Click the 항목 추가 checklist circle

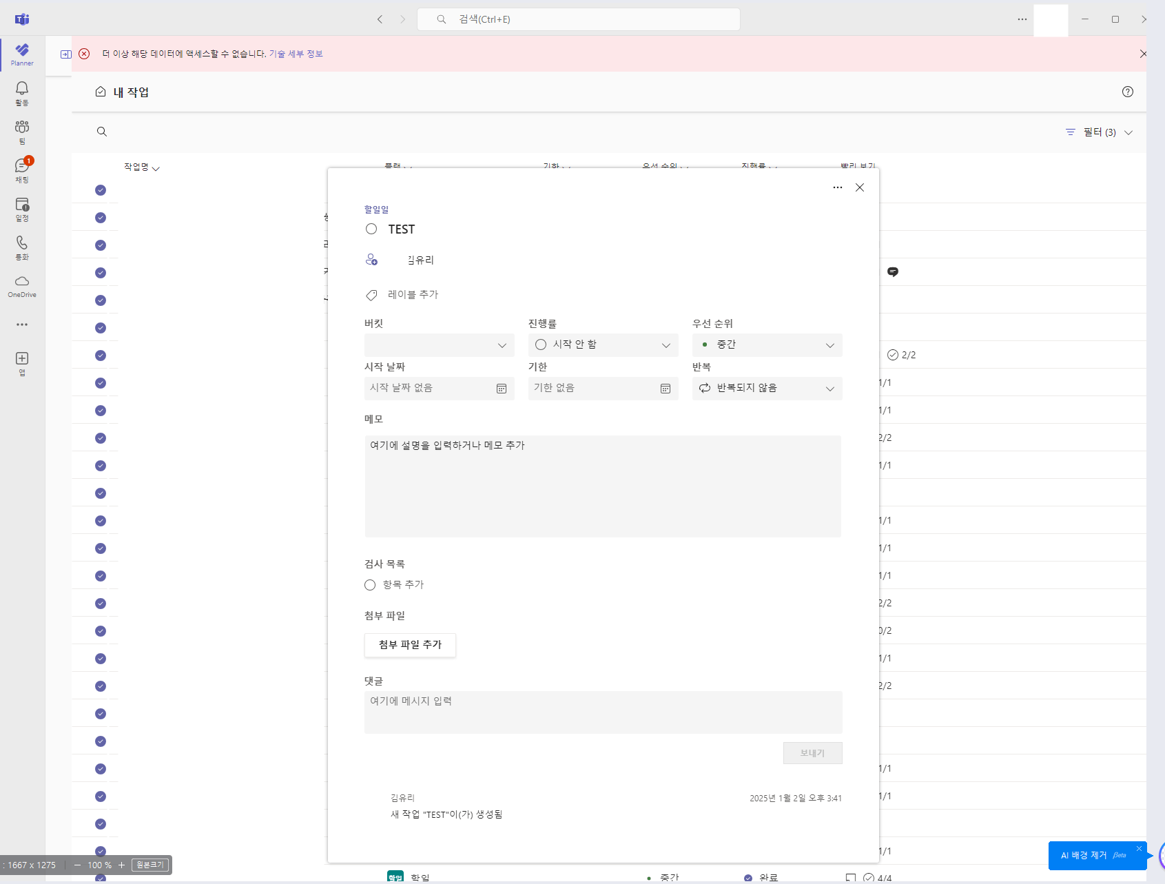(370, 585)
